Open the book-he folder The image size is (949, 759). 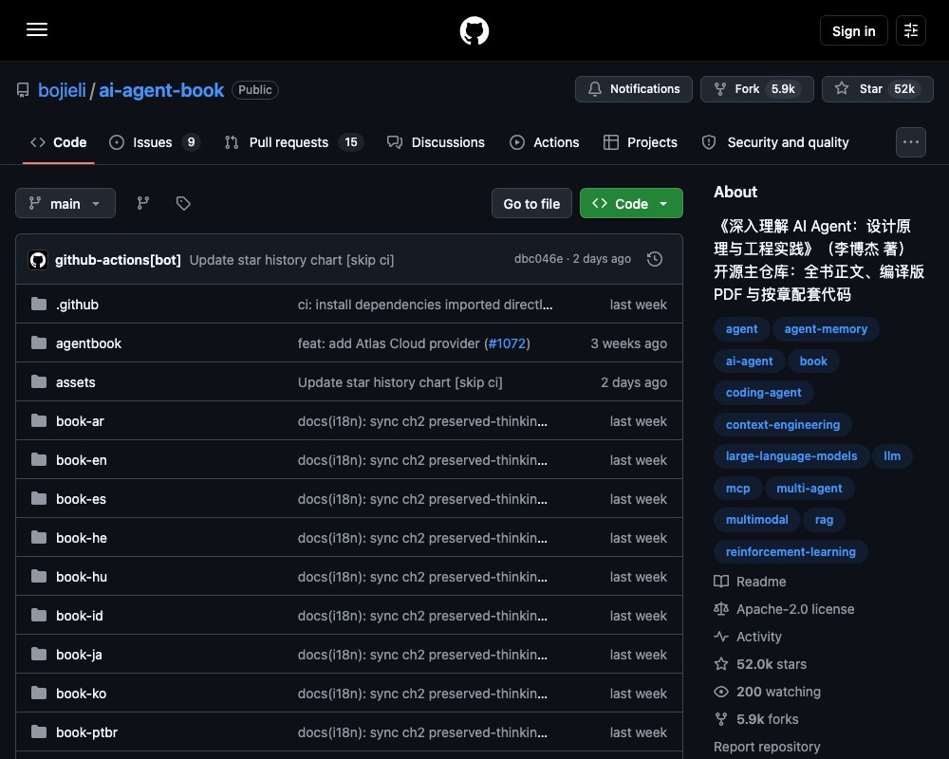(82, 538)
